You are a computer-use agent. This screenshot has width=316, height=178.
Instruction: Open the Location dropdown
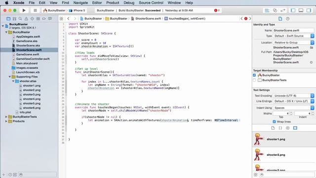293,43
